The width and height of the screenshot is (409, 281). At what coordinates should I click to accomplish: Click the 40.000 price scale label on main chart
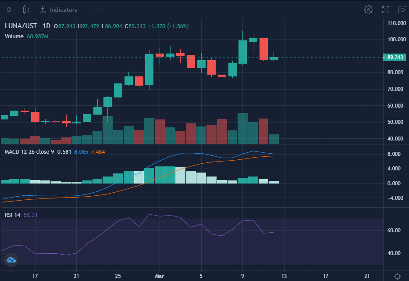[395, 139]
